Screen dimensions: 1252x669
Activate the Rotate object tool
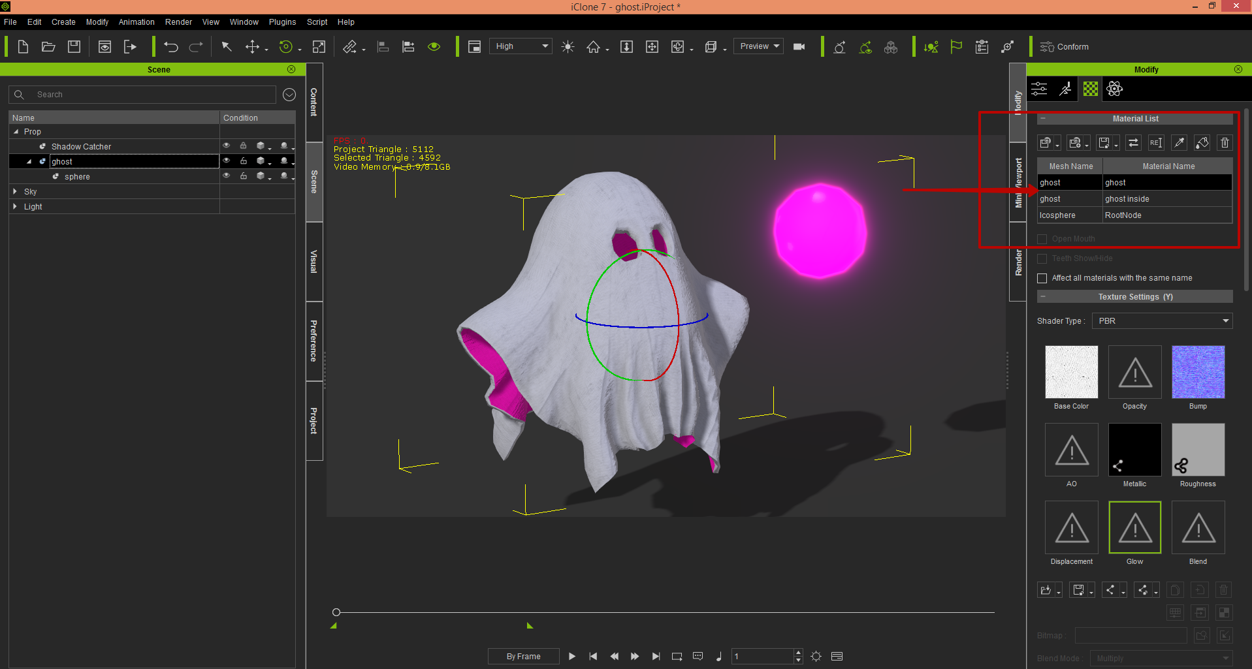pos(285,46)
